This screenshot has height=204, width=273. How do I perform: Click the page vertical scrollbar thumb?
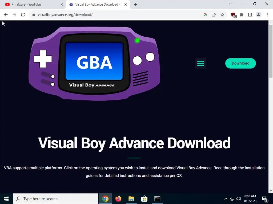[271, 51]
